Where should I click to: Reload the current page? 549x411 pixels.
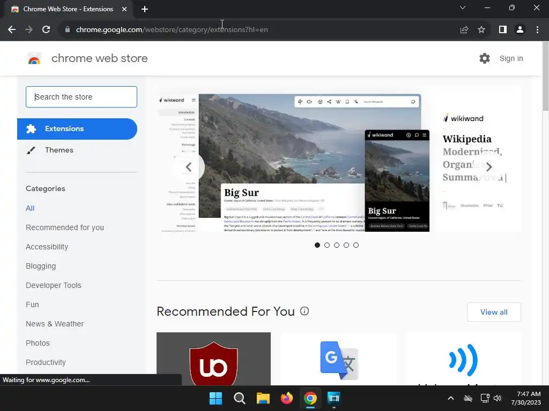(46, 30)
